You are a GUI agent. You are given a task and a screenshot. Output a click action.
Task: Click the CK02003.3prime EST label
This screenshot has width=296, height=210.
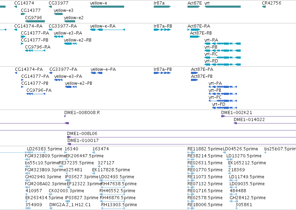(x=66, y=191)
